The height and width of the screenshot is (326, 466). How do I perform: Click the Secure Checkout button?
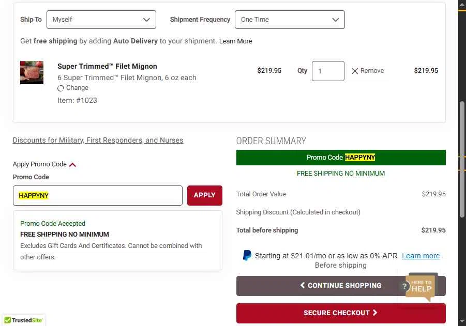(x=340, y=313)
